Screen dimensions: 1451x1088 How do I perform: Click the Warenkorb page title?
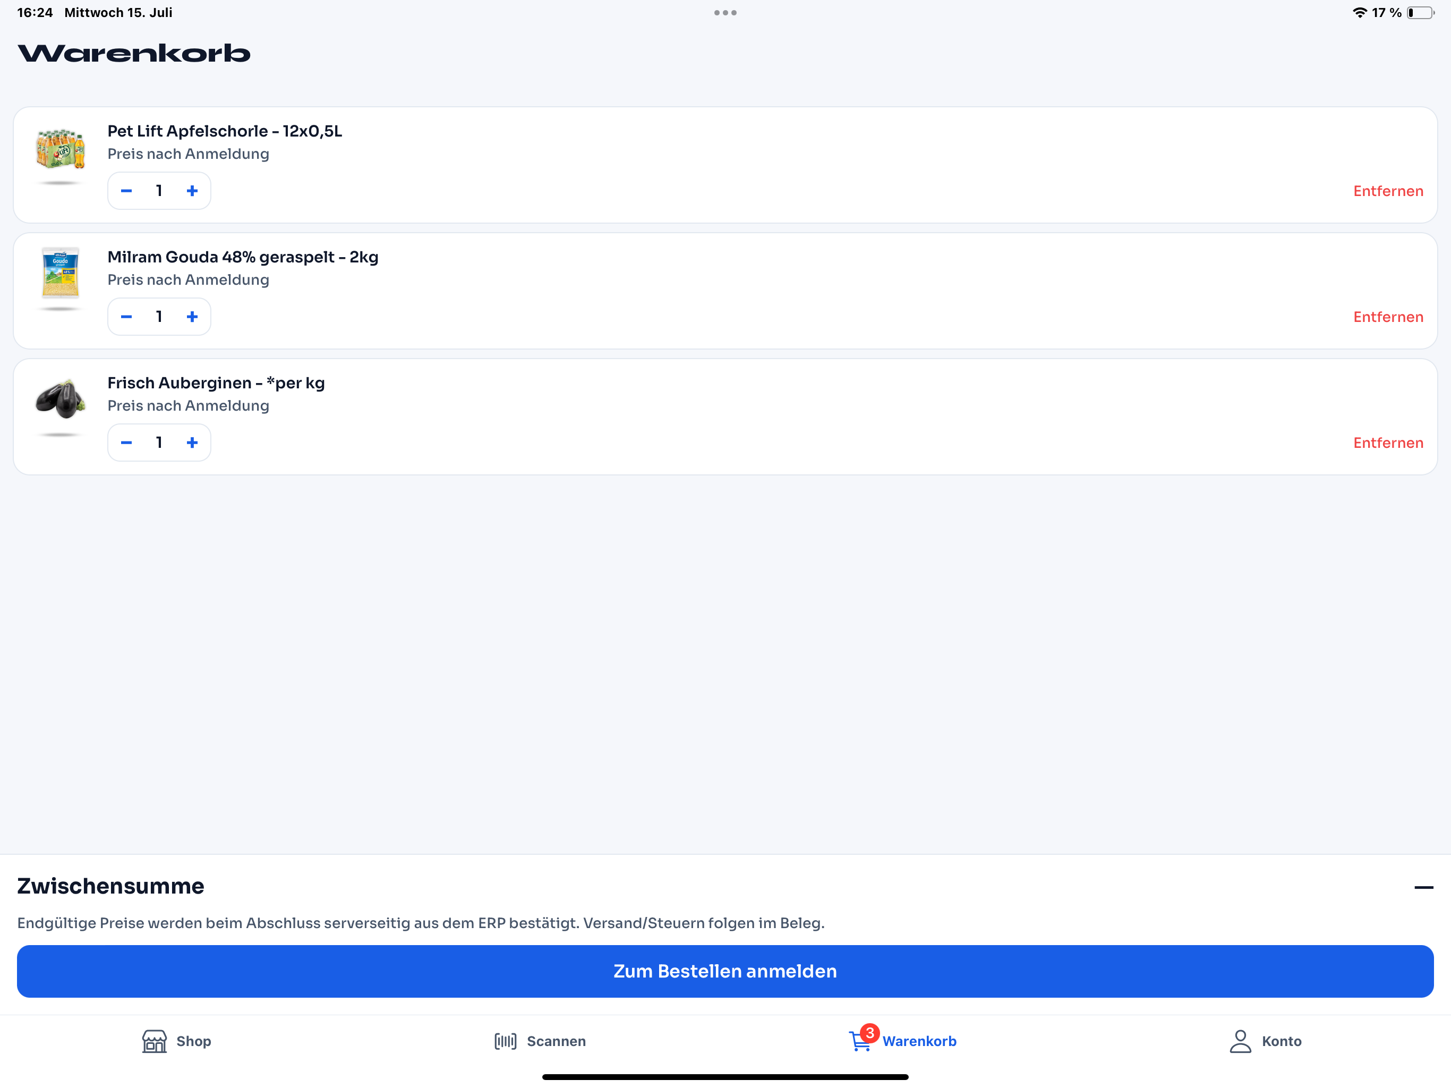[134, 53]
